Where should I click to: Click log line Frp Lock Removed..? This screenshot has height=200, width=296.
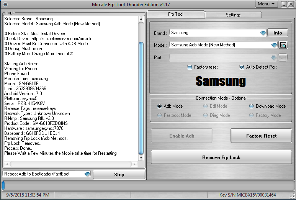point(23,143)
